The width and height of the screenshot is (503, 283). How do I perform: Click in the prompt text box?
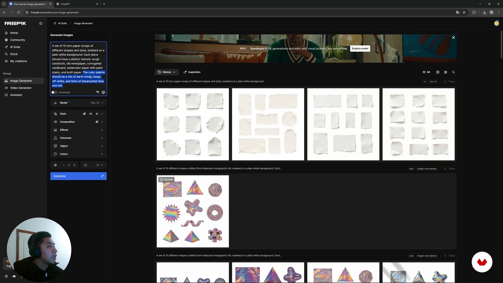pos(78,66)
